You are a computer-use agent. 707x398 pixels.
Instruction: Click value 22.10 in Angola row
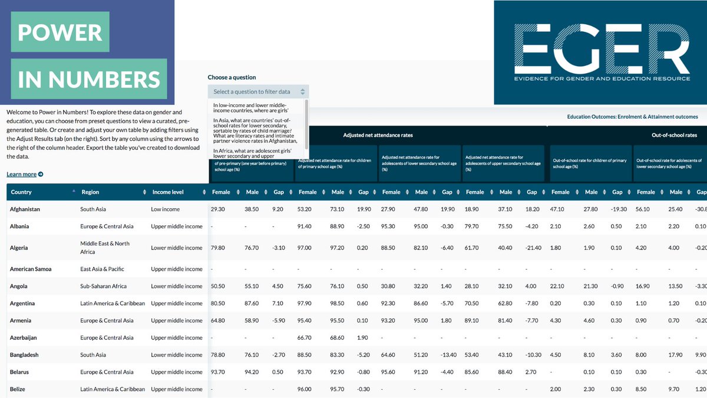tap(557, 287)
